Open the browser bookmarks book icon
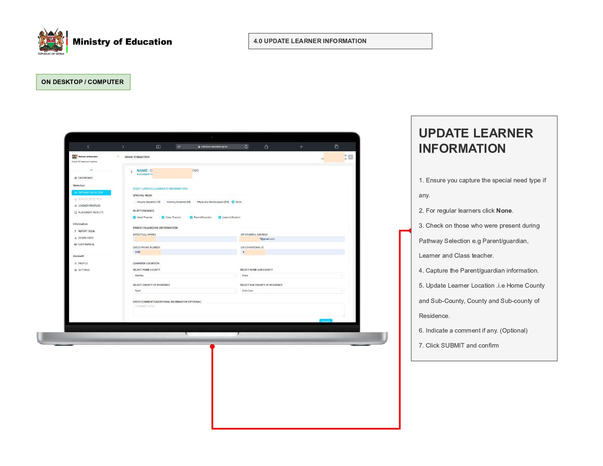This screenshot has height=466, width=603. tap(158, 147)
